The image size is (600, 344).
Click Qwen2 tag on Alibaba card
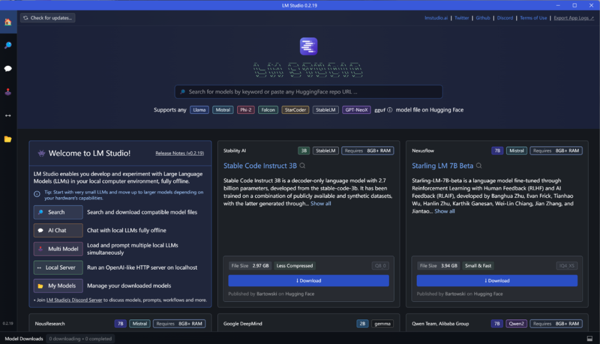(x=516, y=324)
